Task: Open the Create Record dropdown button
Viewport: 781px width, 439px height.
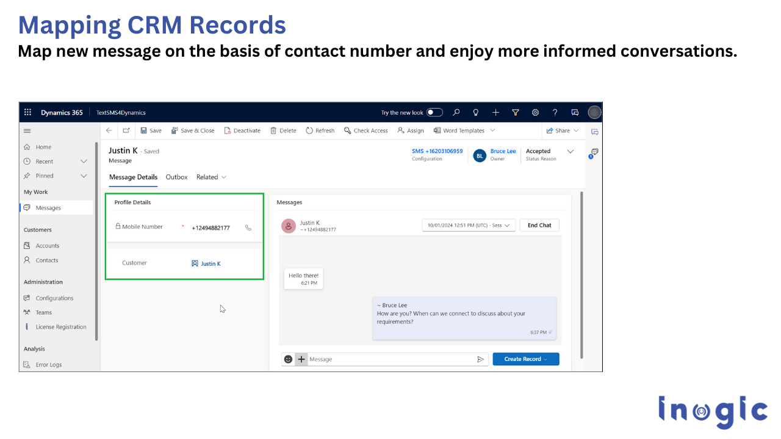Action: coord(526,359)
